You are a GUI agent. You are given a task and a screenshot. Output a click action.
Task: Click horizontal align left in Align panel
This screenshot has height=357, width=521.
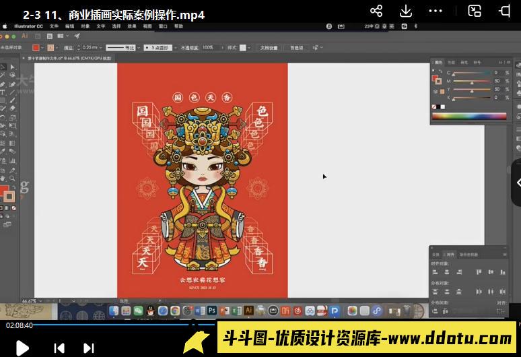435,272
